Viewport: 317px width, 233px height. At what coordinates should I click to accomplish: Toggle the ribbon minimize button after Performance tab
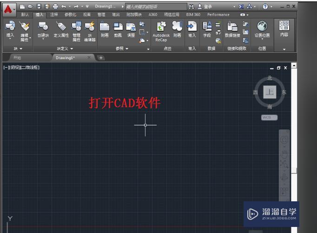point(243,14)
